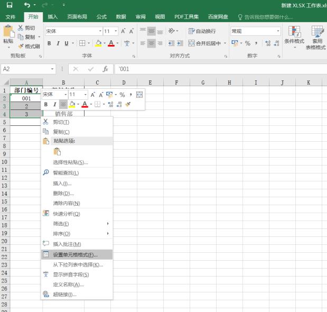Click the Increase Indent icon in ribbon
The image size is (327, 312).
[180, 43]
